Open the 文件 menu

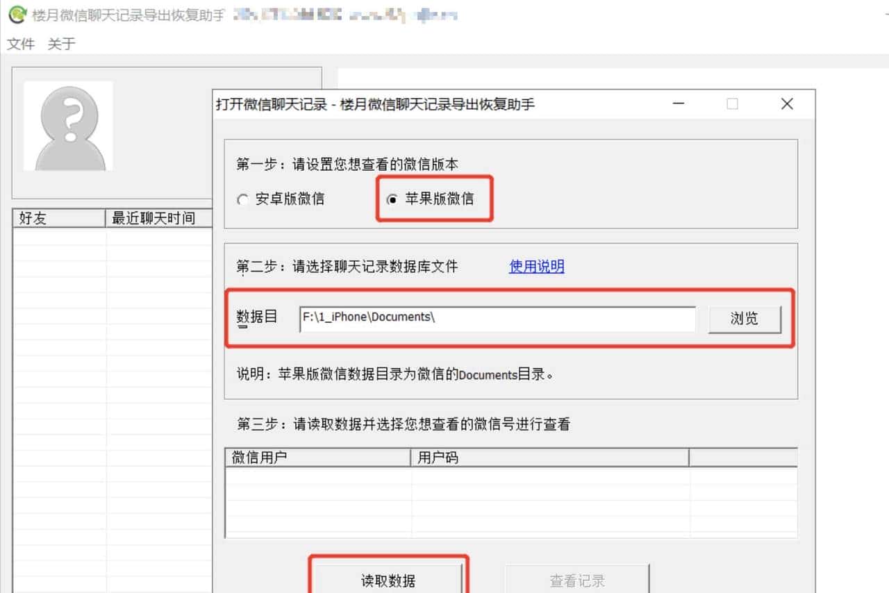(x=20, y=43)
